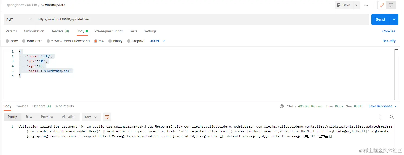Select the request Body tab
Viewport: 404px width, 155px height.
coord(82,31)
